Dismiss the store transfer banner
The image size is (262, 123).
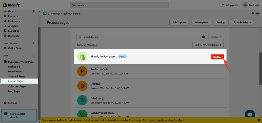pos(259,120)
